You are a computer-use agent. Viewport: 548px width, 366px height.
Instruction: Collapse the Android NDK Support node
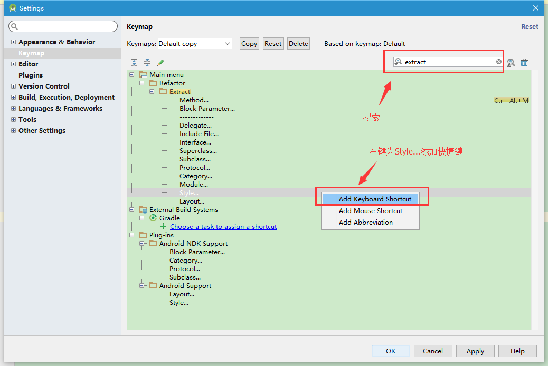(141, 244)
